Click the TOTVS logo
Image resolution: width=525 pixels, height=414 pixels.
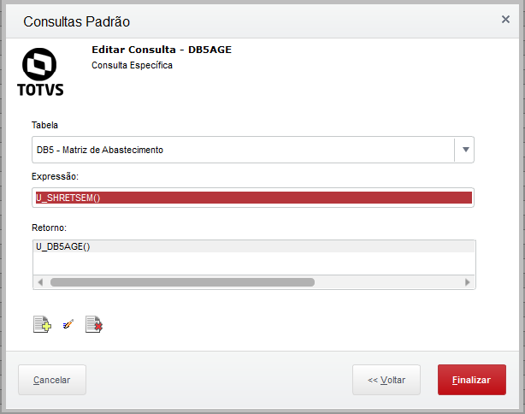click(40, 72)
